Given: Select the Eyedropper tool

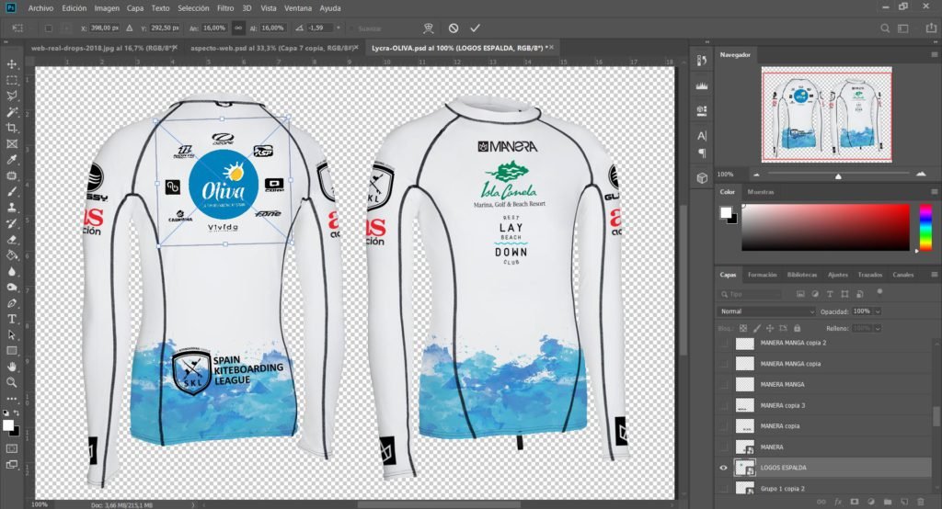Looking at the screenshot, I should coord(11,160).
